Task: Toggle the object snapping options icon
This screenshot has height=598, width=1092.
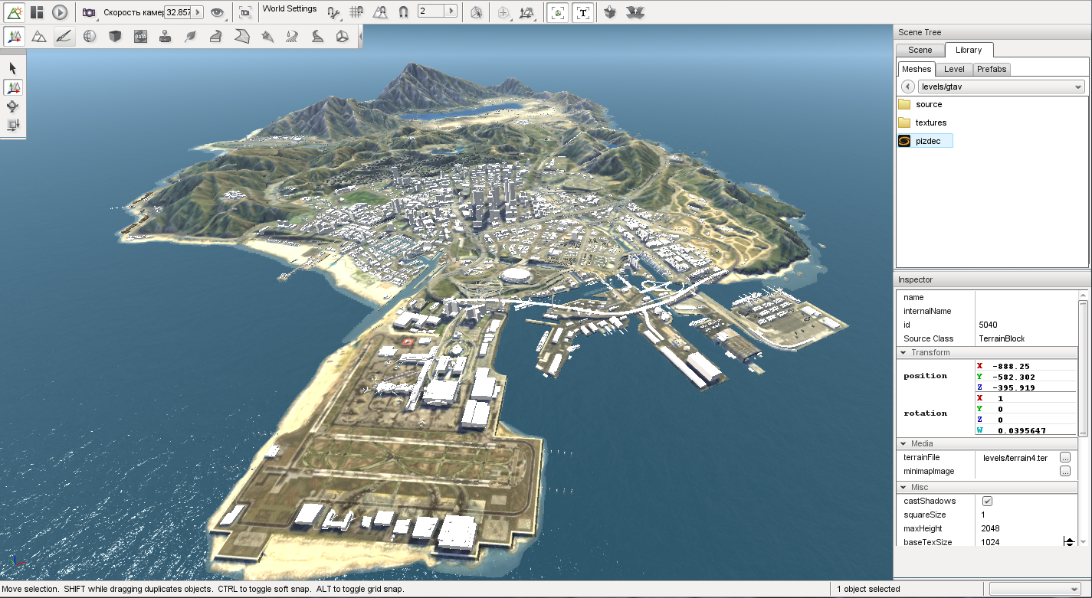Action: (x=333, y=12)
